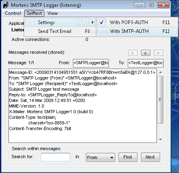Enable the With SMTP-AUTH option
This screenshot has width=179, height=173.
137,31
